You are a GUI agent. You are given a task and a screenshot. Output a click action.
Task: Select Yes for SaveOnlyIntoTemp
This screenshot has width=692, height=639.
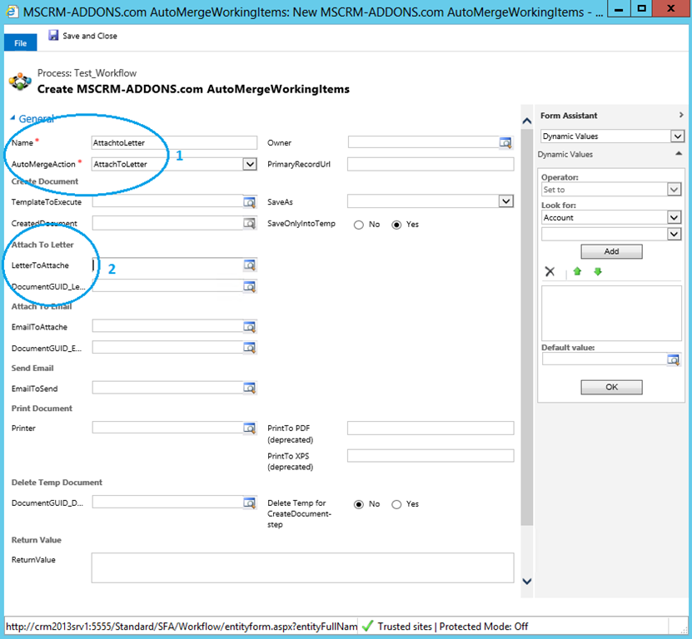point(396,225)
